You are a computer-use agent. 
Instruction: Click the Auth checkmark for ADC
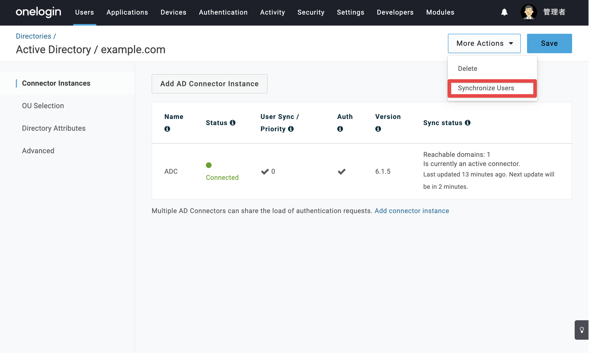[x=342, y=171]
